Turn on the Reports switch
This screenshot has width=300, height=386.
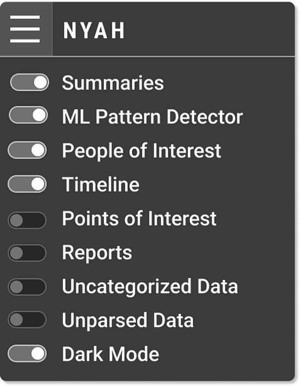point(27,254)
